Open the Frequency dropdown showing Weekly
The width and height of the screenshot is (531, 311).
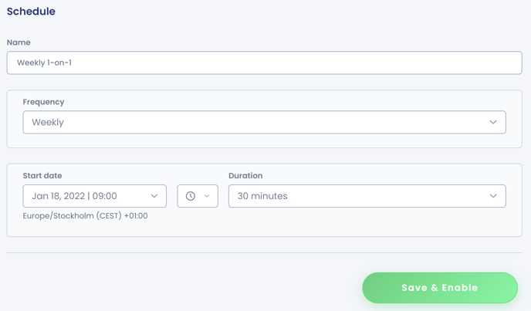point(264,122)
